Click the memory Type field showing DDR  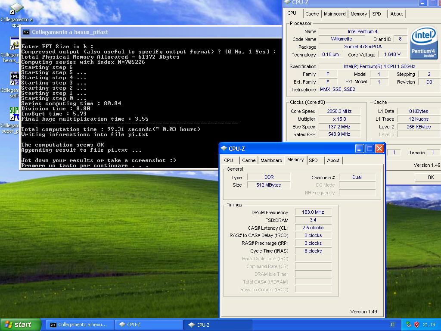pyautogui.click(x=269, y=177)
